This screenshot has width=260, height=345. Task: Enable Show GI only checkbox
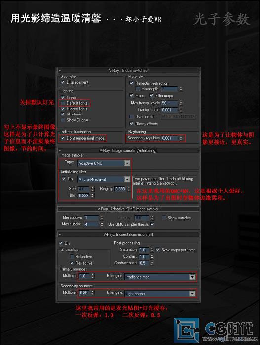pyautogui.click(x=63, y=120)
